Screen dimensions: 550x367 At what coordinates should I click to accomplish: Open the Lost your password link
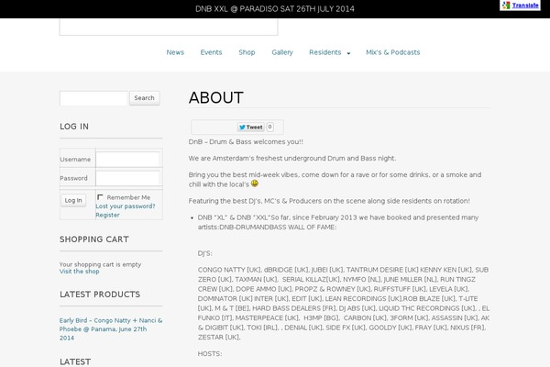[126, 206]
